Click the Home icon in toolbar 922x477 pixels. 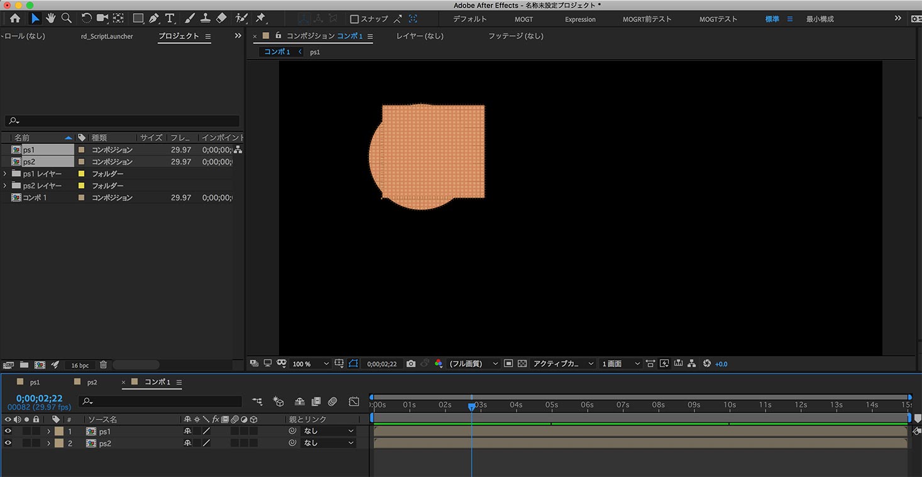(x=15, y=19)
